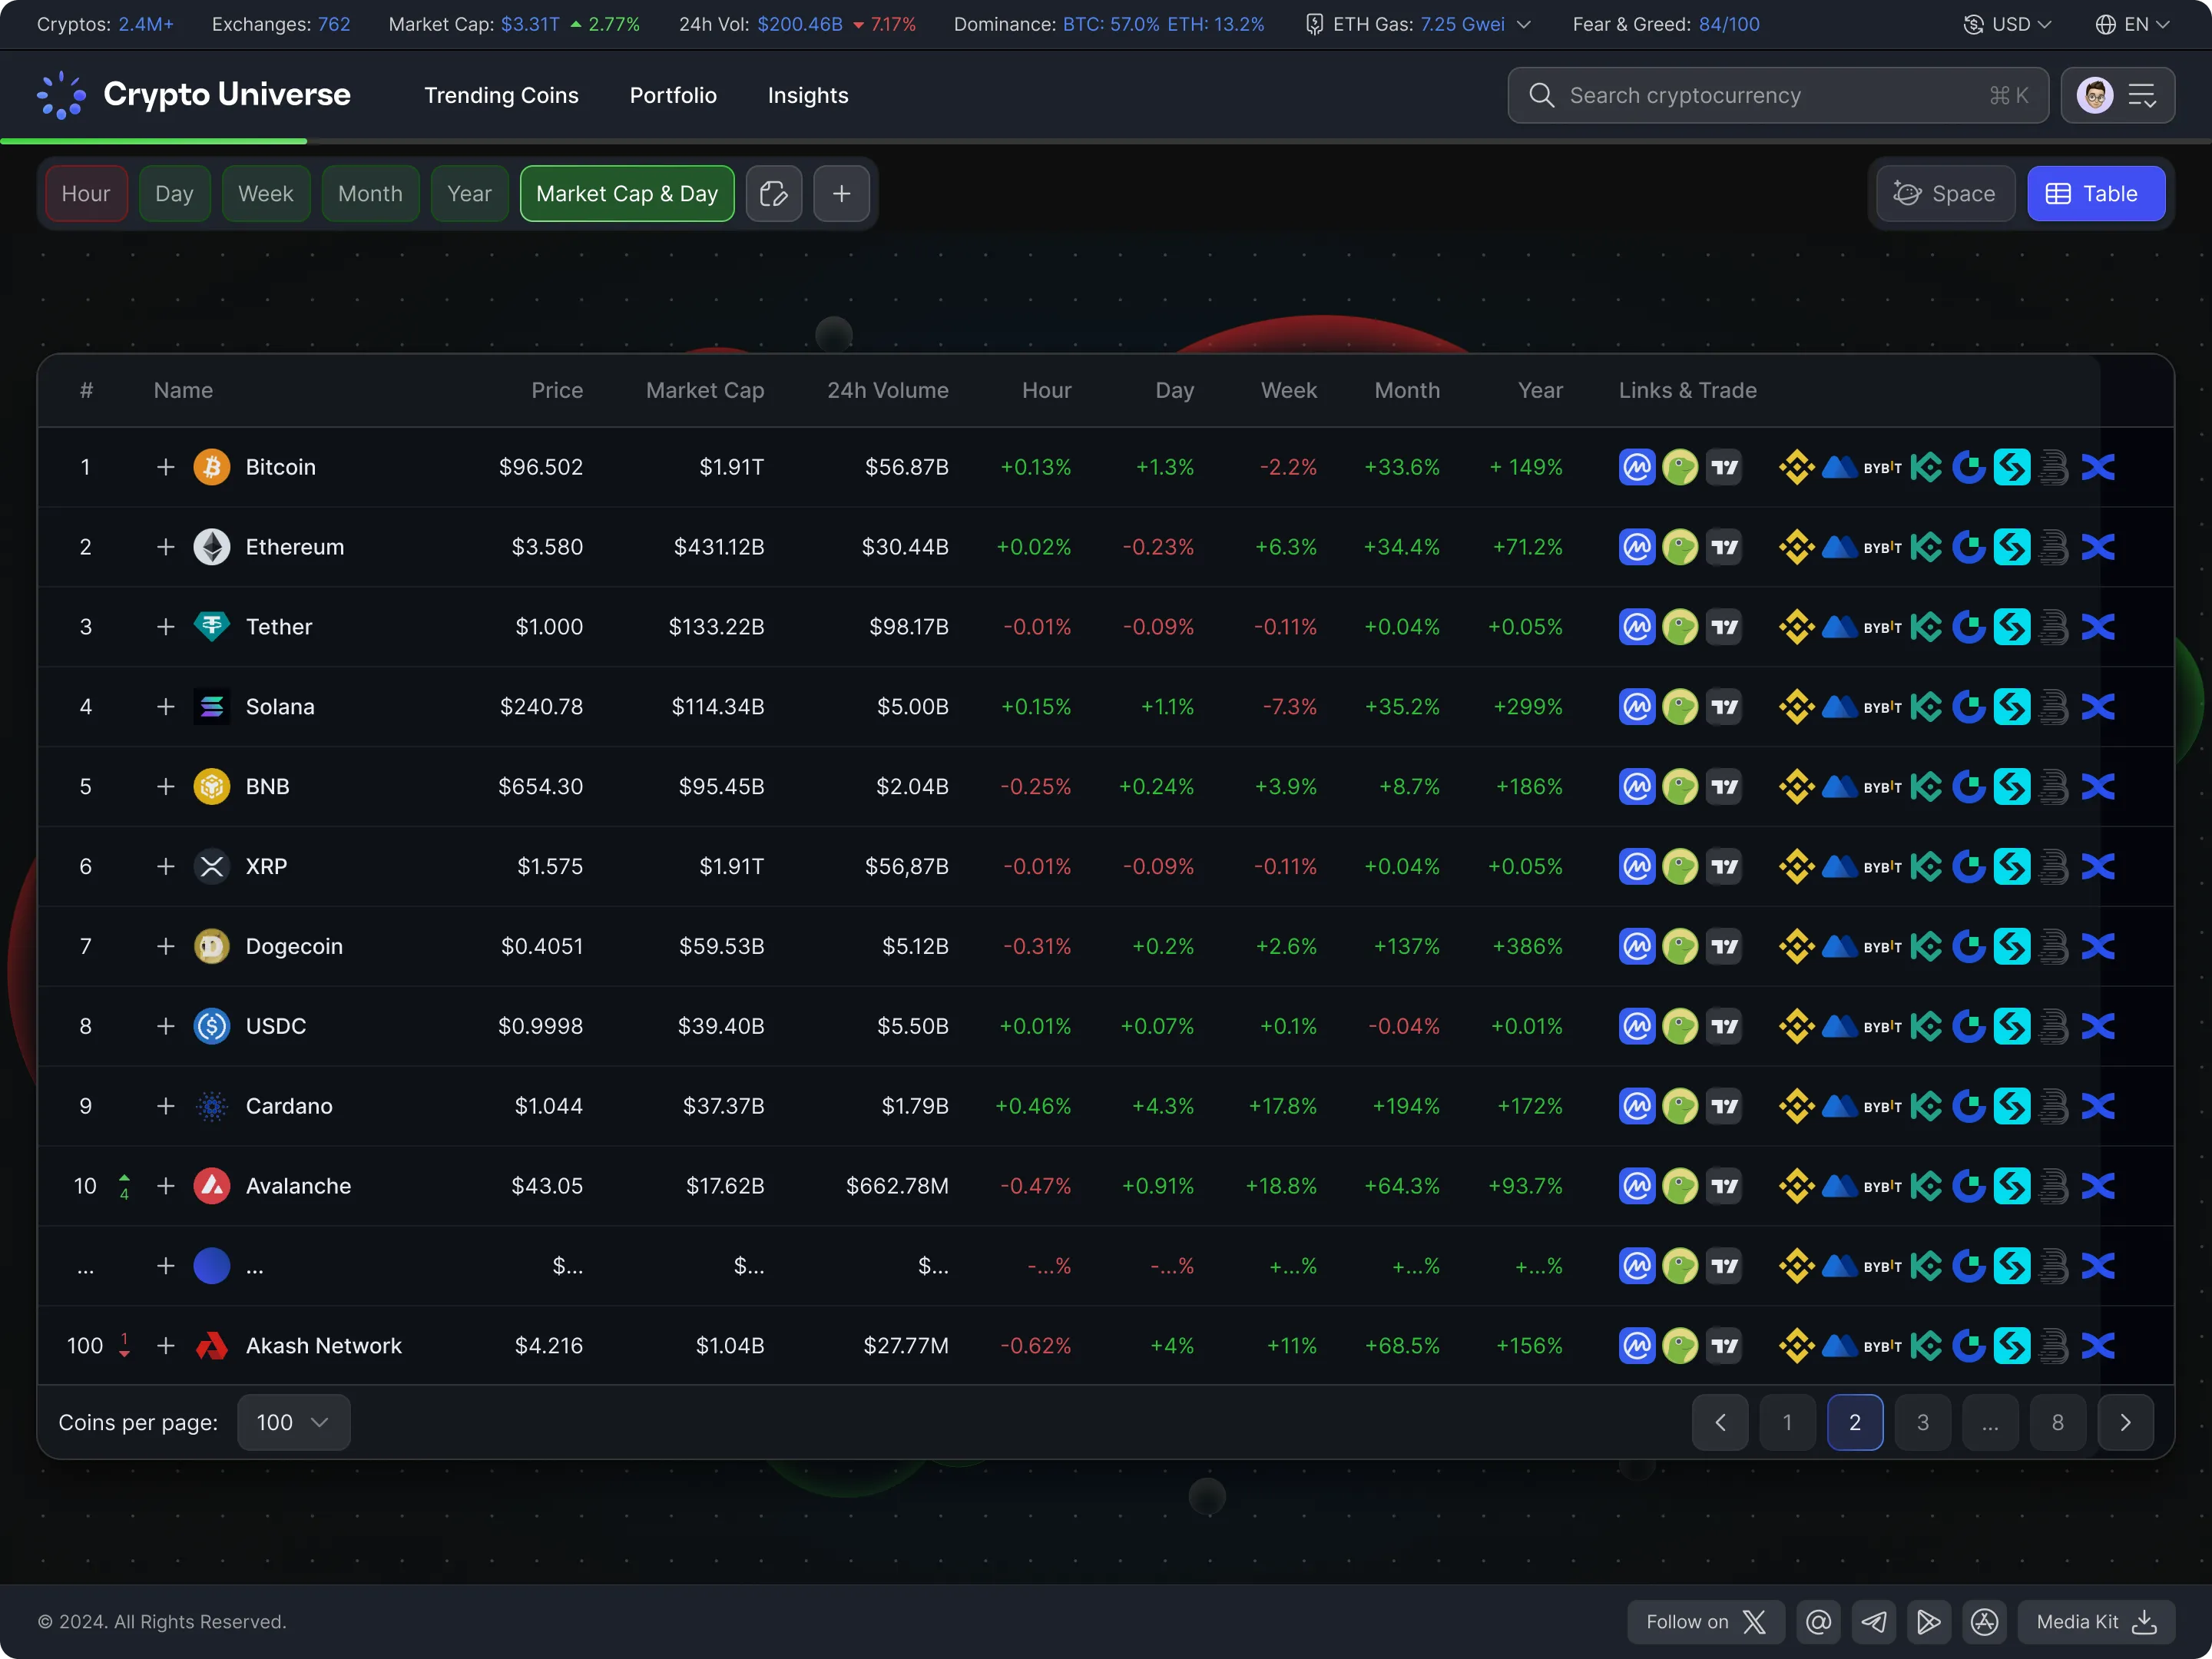Image resolution: width=2212 pixels, height=1659 pixels.
Task: Sort table by Price column
Action: tap(557, 391)
